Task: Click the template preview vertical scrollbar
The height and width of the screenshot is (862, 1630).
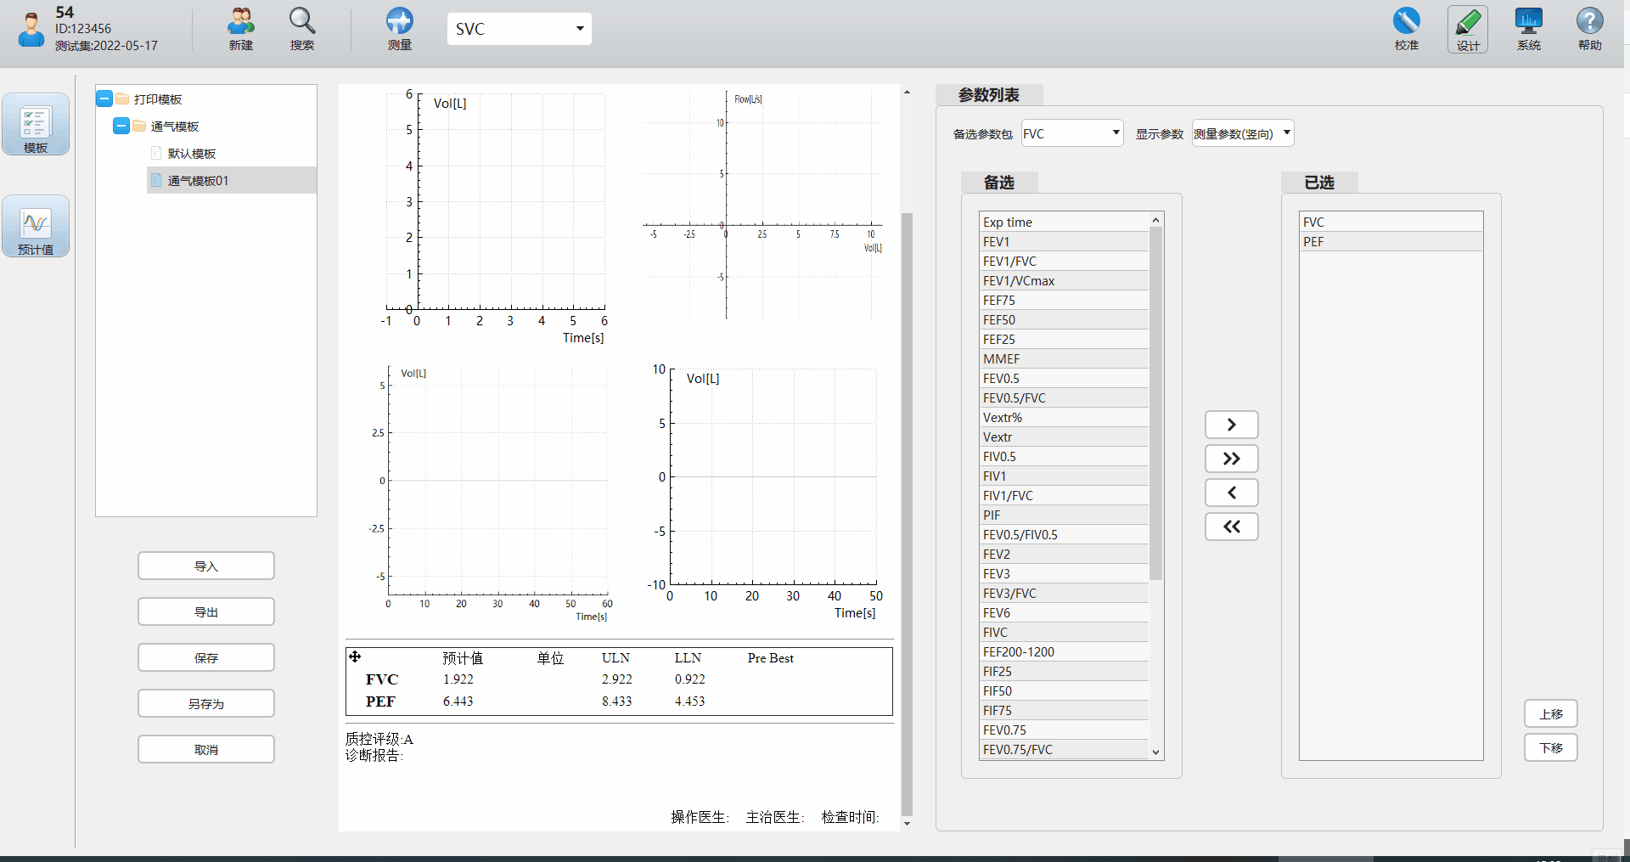Action: [x=907, y=514]
